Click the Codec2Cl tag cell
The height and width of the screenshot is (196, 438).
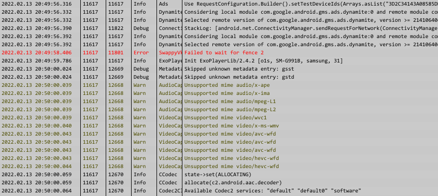pos(170,191)
